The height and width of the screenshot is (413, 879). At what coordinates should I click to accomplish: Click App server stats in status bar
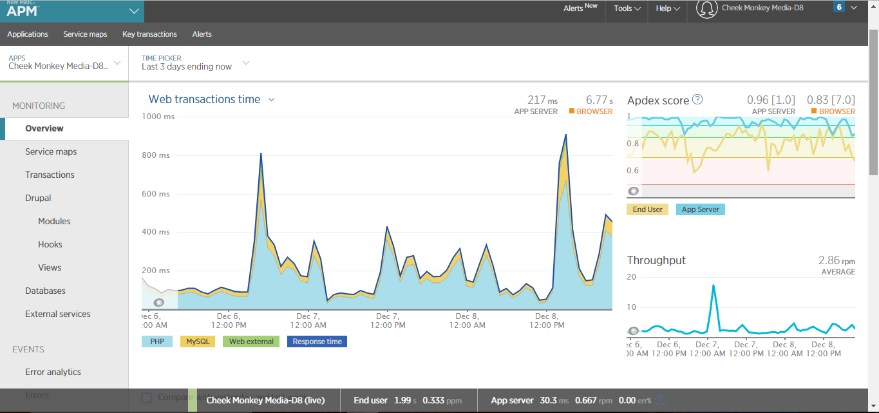571,400
